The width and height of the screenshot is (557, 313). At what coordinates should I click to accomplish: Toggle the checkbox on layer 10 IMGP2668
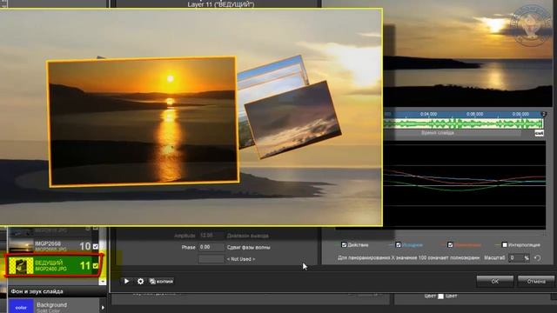(96, 246)
